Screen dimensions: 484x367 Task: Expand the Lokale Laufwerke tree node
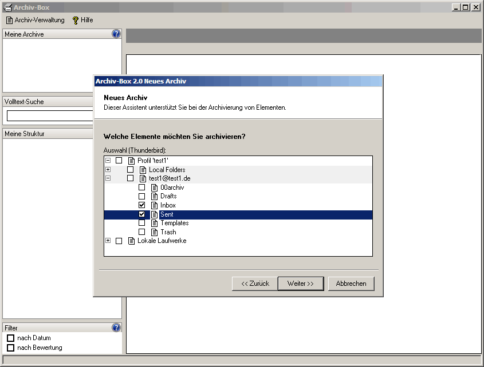coord(108,241)
